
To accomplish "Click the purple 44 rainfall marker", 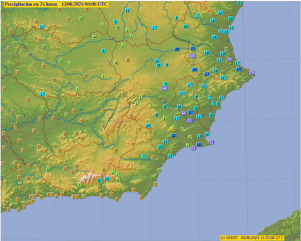I will 183,113.
